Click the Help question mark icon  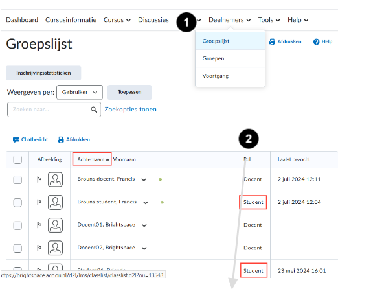316,41
